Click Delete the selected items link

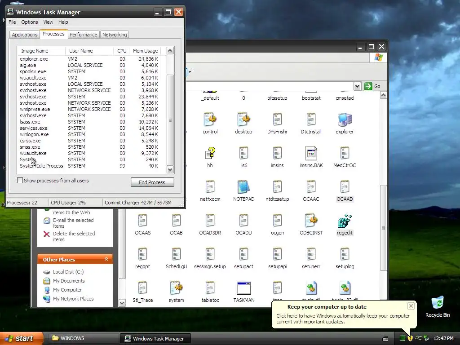point(74,236)
